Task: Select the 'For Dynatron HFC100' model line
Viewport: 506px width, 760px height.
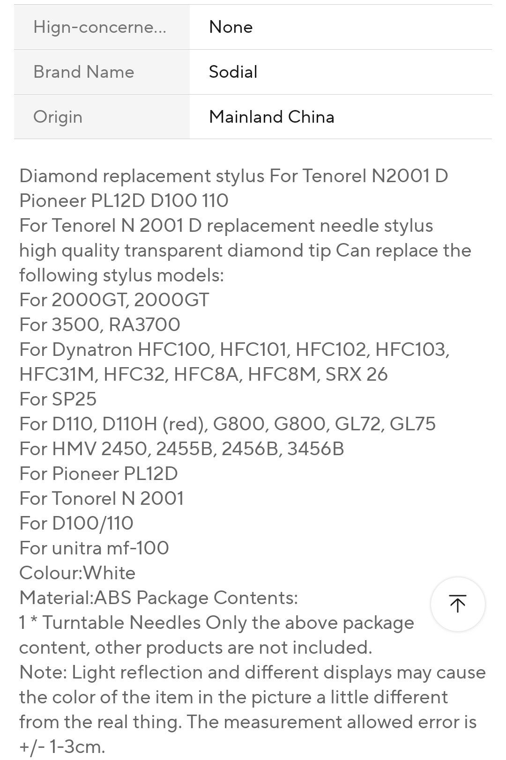Action: [x=235, y=350]
